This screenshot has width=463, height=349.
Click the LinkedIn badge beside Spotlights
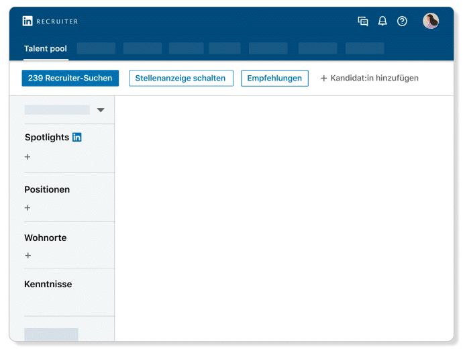(x=77, y=138)
